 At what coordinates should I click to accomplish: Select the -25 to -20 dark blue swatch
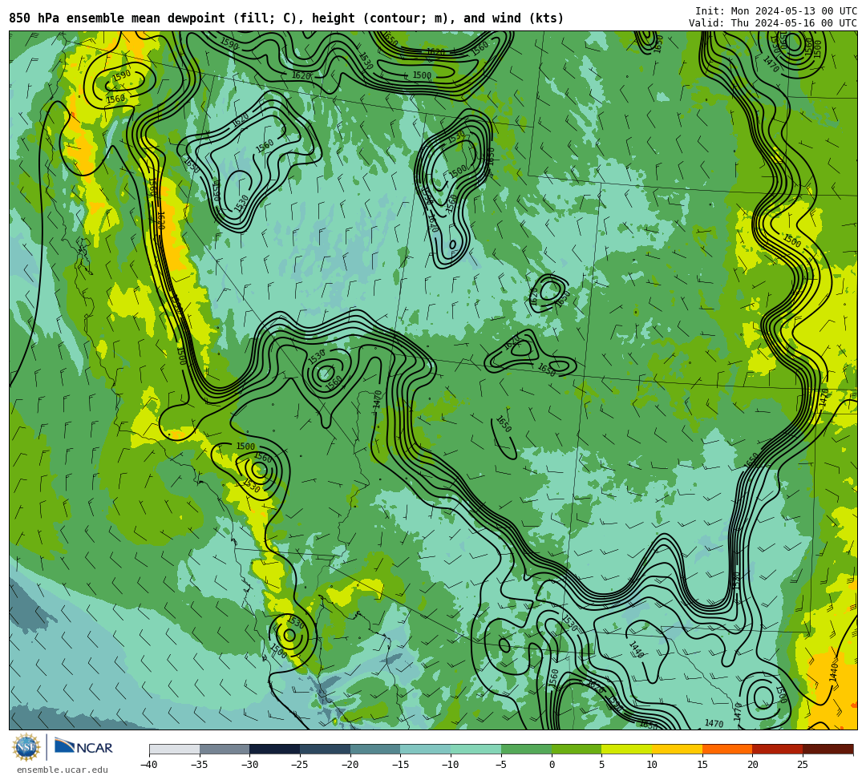[x=325, y=749]
